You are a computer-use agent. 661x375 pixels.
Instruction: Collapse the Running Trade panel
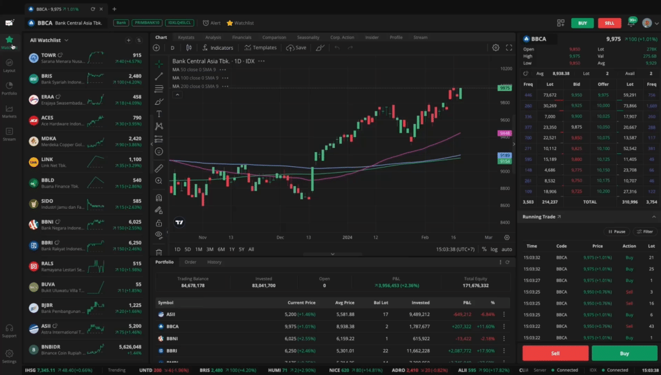click(653, 217)
